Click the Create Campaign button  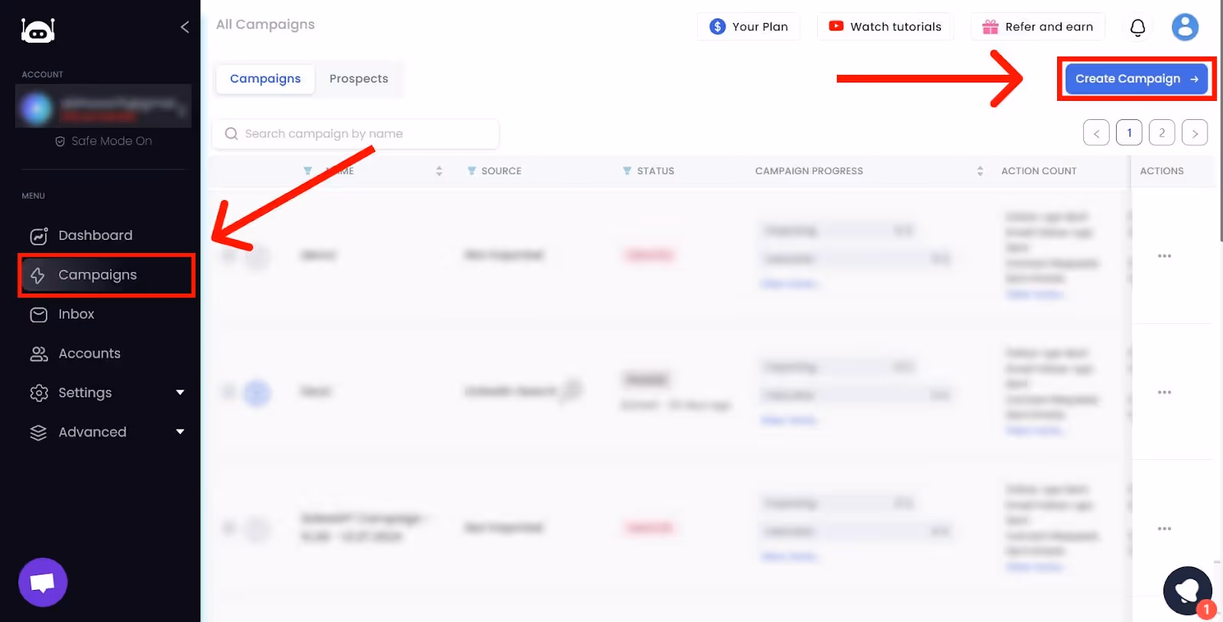[x=1137, y=79]
